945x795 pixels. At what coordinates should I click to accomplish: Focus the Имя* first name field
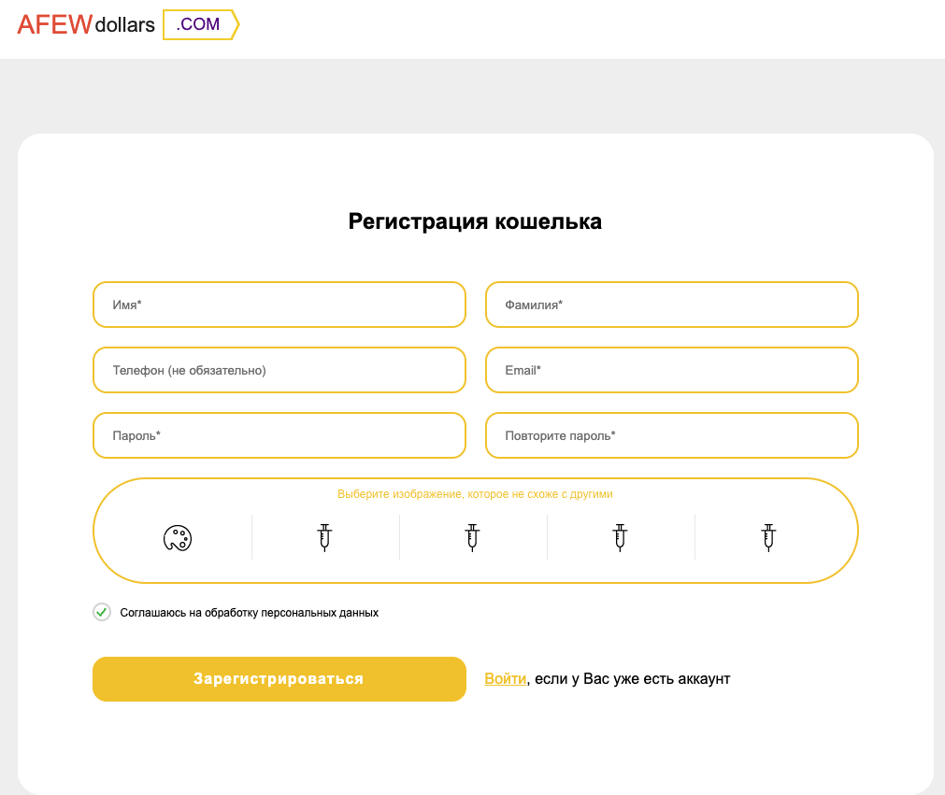click(x=279, y=305)
